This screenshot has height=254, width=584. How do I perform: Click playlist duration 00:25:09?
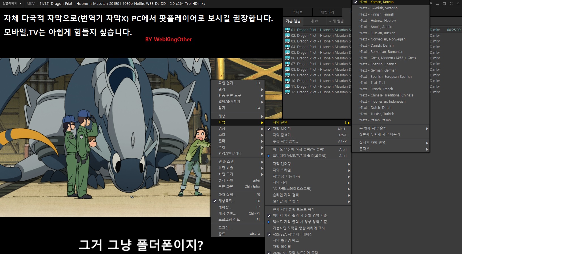pyautogui.click(x=454, y=30)
